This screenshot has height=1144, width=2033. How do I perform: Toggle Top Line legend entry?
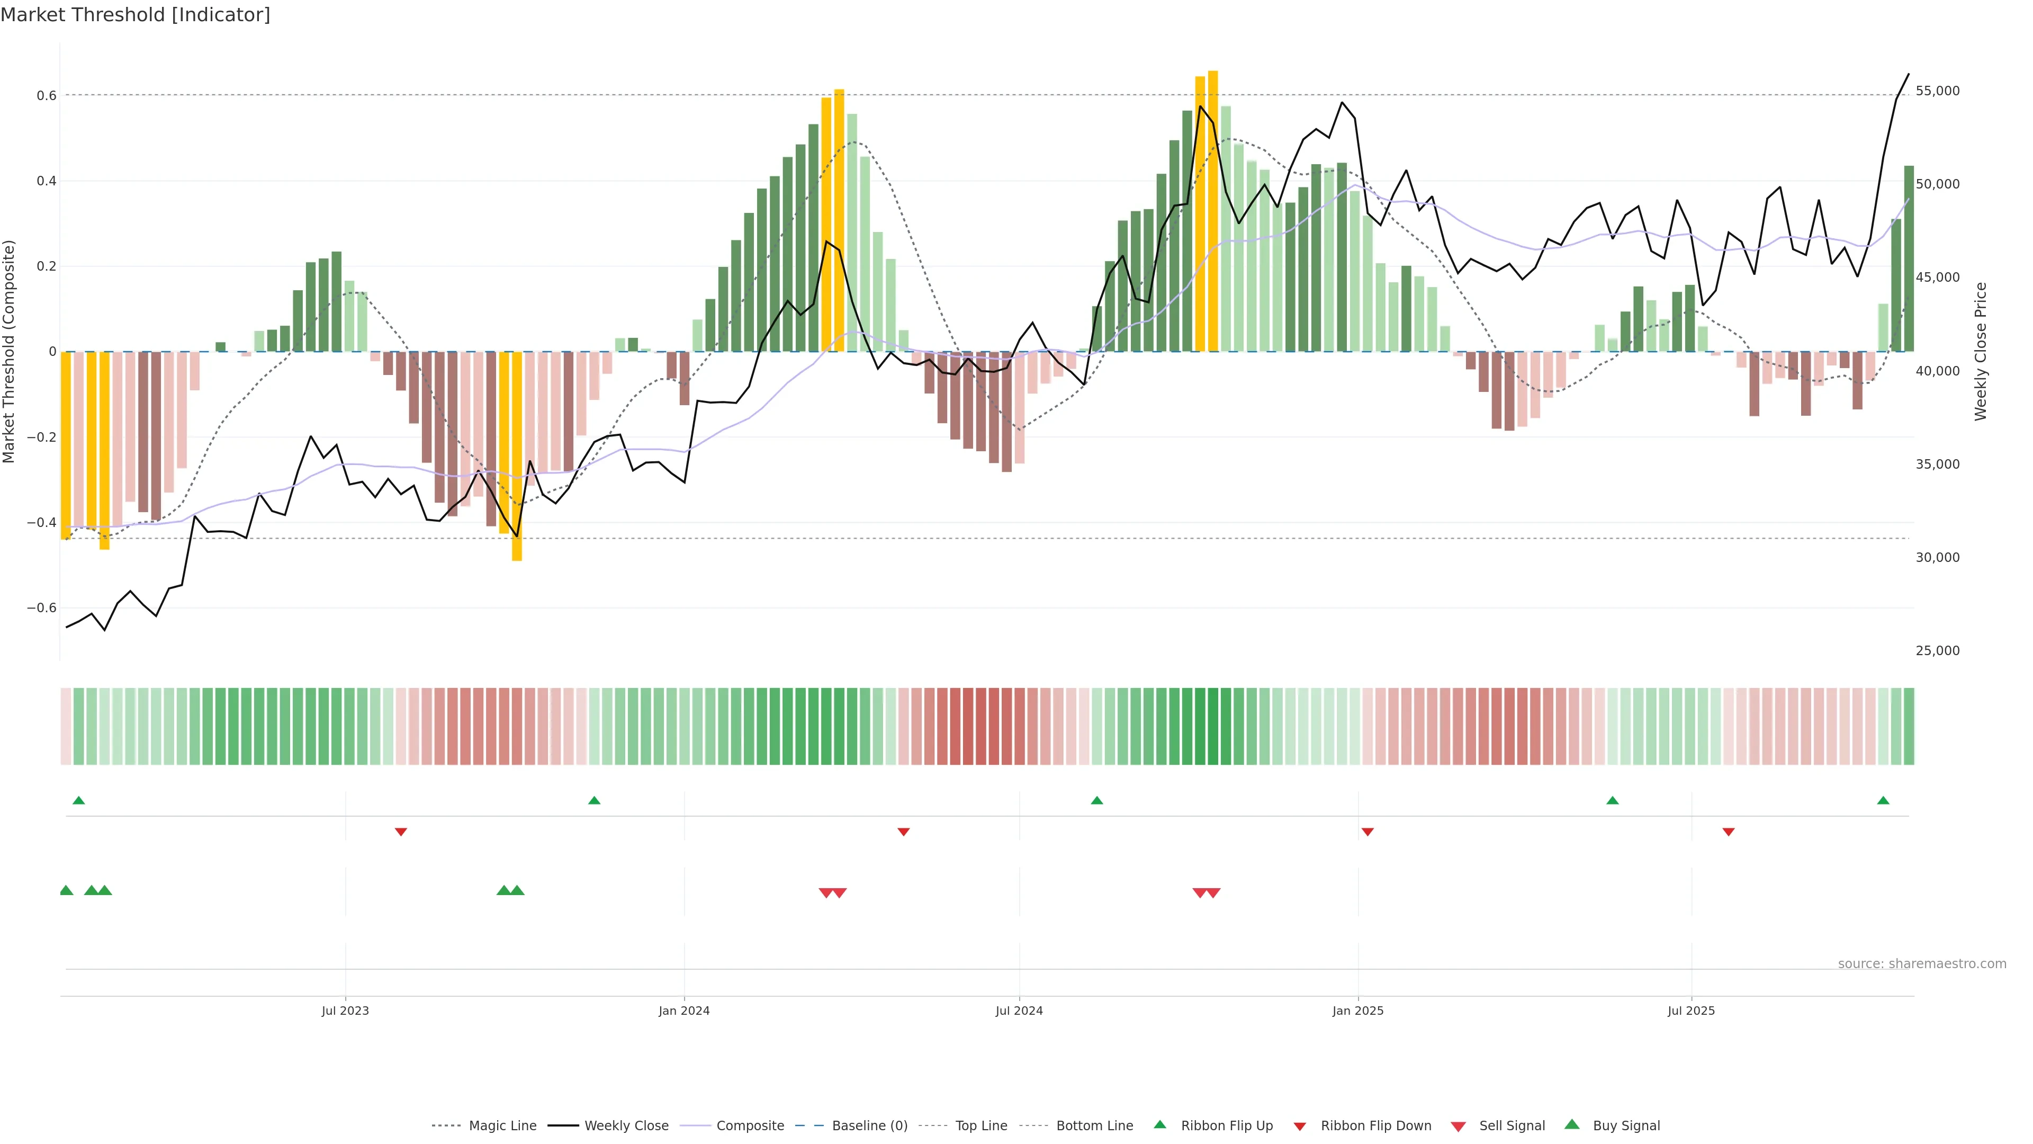pyautogui.click(x=981, y=1126)
